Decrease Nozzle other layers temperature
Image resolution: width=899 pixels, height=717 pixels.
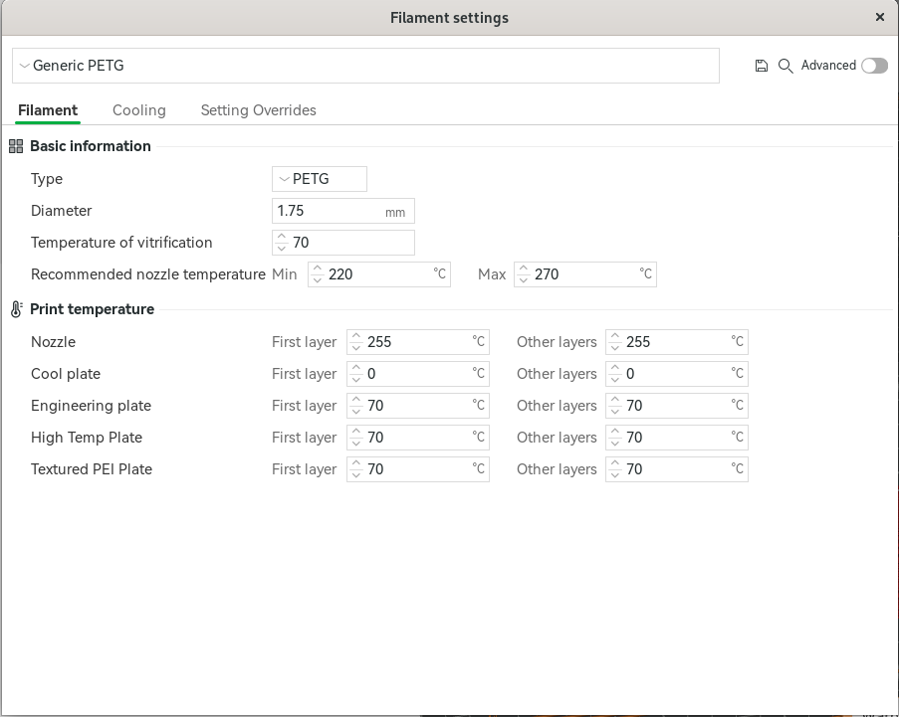tap(615, 347)
